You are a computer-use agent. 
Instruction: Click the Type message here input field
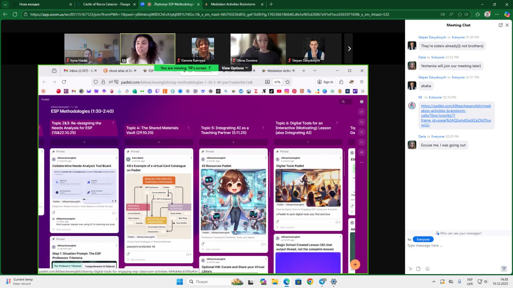pos(453,246)
